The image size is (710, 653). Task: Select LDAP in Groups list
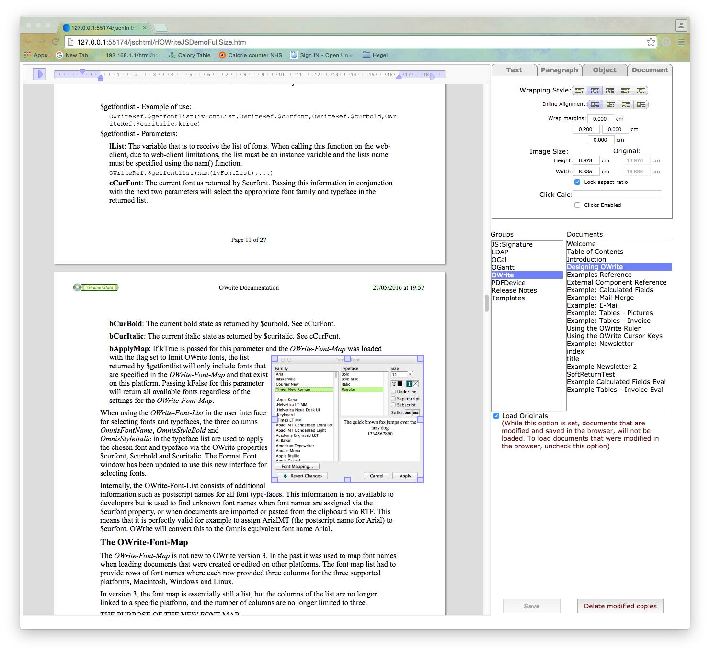click(527, 252)
